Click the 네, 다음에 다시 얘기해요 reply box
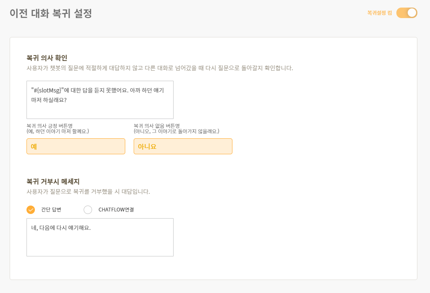Viewport: 430px width, 293px height. 100,238
